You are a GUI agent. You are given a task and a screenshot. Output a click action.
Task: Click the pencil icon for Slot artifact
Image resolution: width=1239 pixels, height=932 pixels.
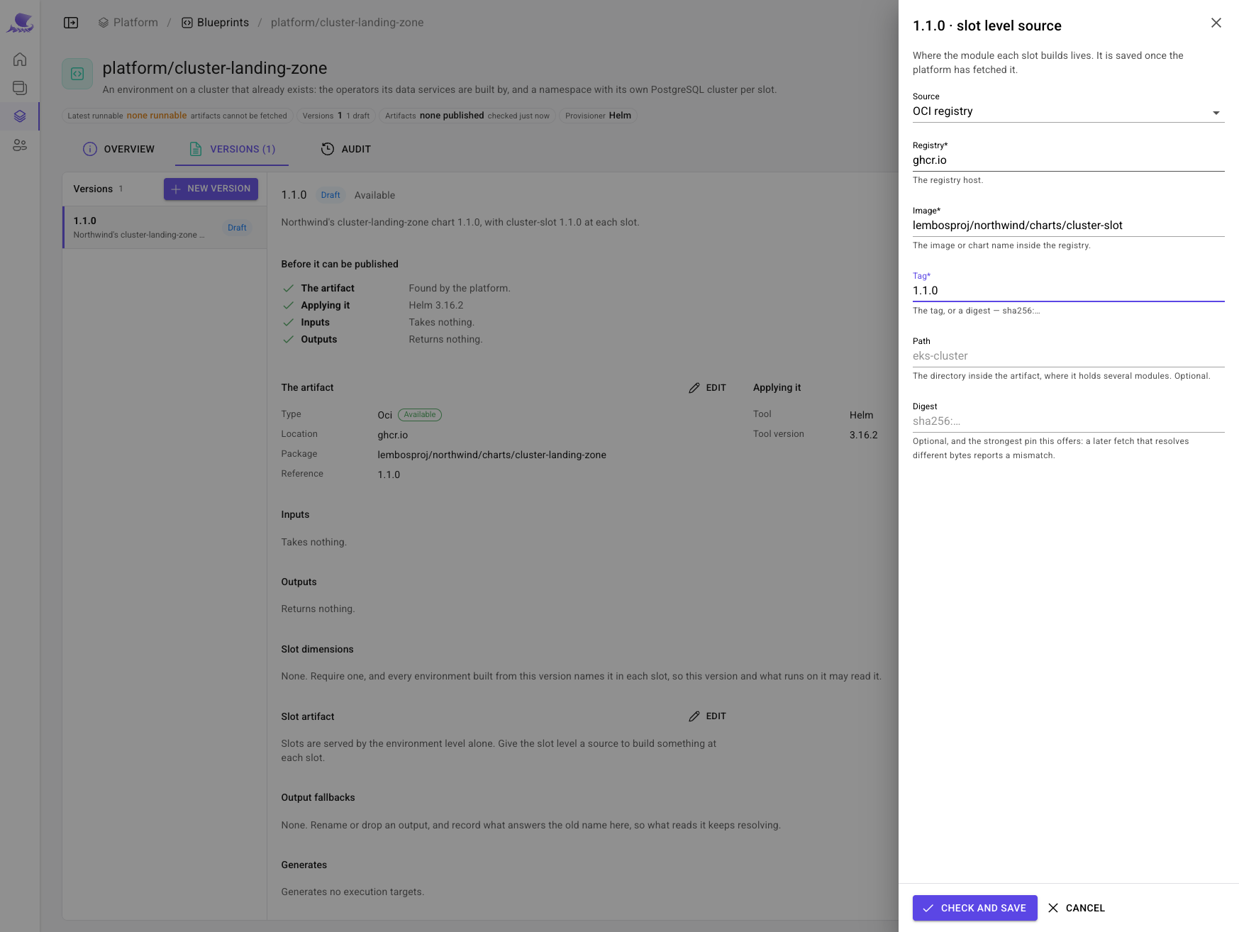point(694,716)
